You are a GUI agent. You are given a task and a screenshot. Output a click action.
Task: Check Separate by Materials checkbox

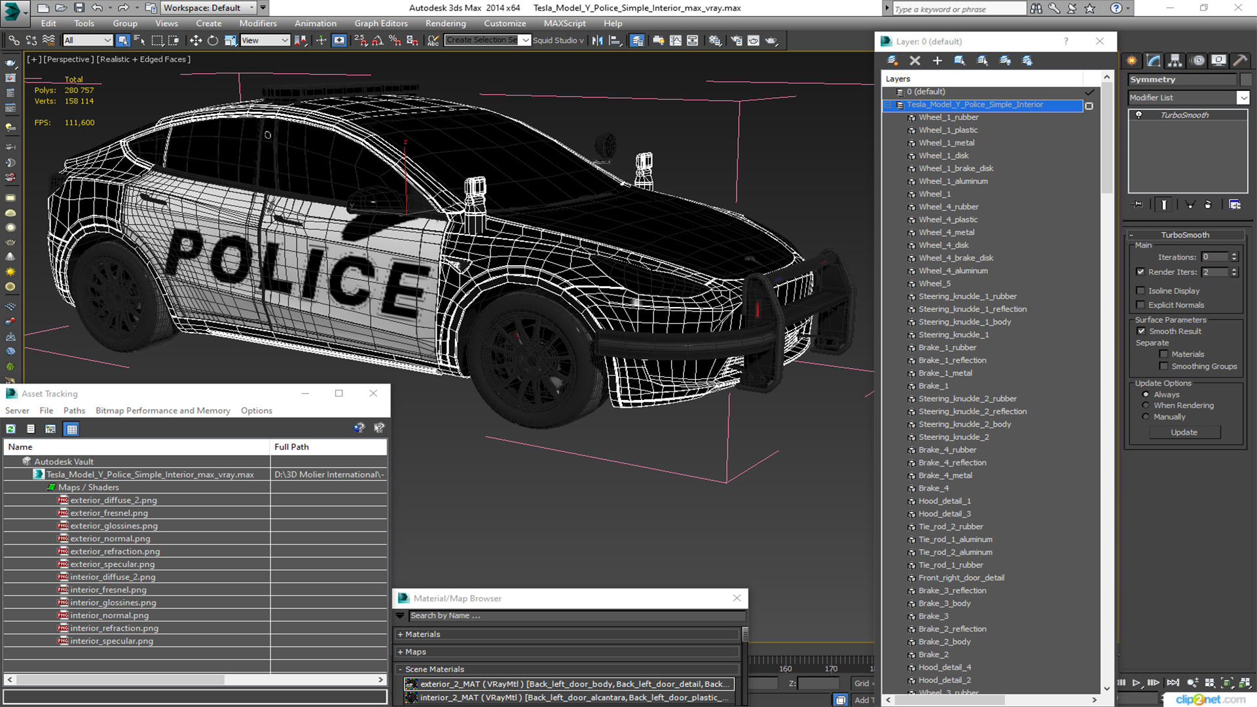[x=1163, y=354]
